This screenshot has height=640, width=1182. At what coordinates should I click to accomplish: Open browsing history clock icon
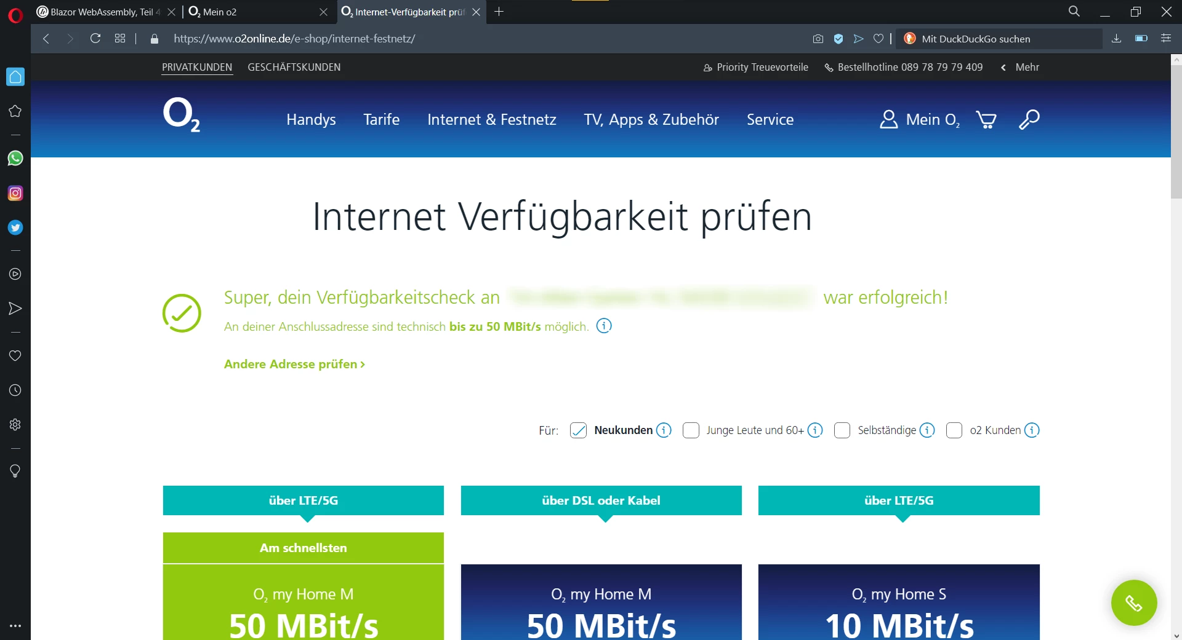pyautogui.click(x=15, y=390)
